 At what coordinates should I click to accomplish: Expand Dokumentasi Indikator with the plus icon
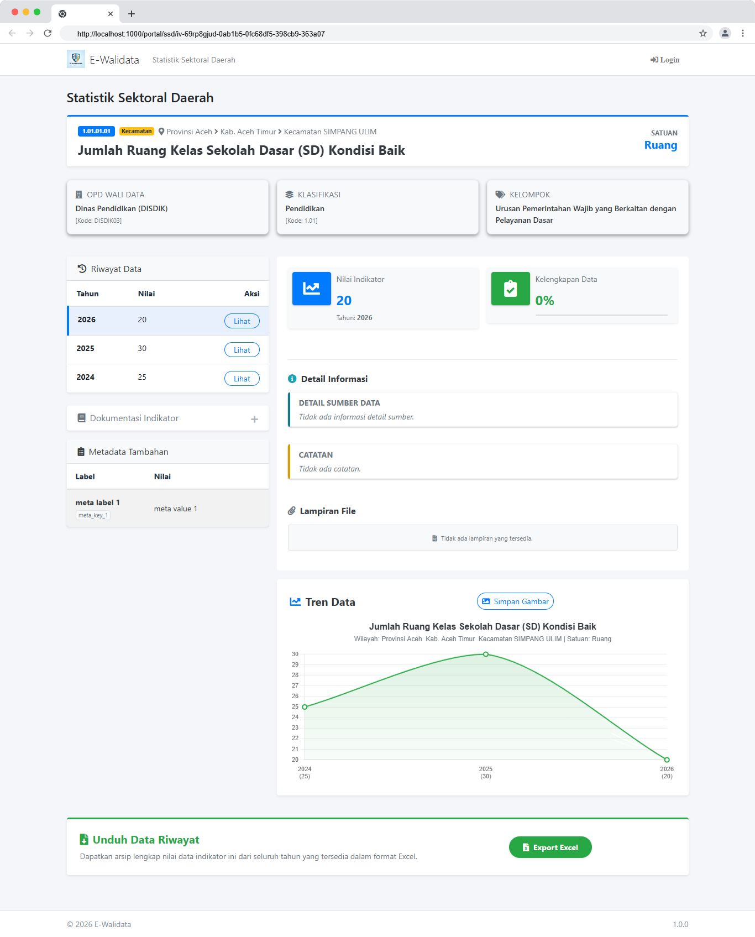point(254,419)
